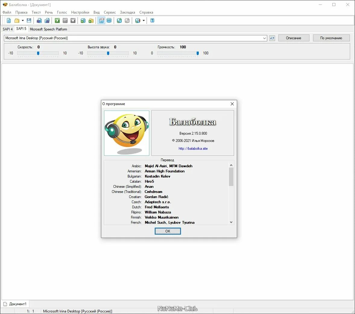Click the Balabolka smiley logo image
Viewport: 355px width, 314px height.
(x=127, y=133)
